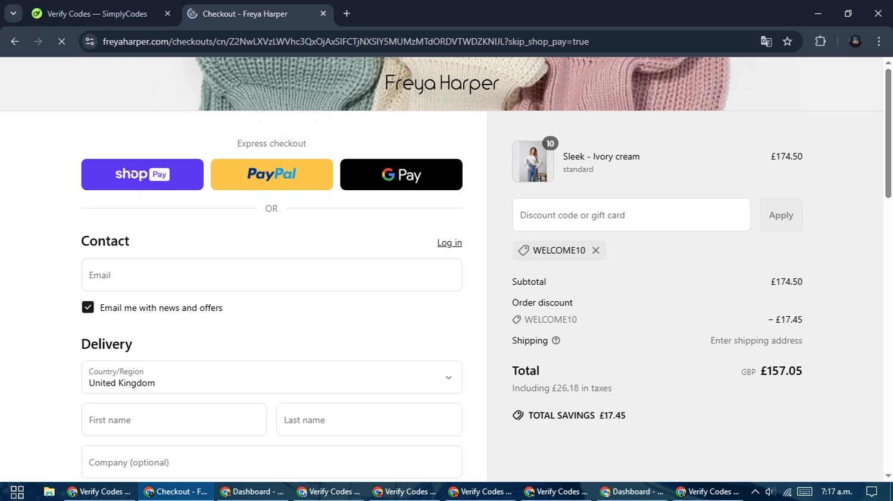
Task: Focus the Email input field
Action: tap(271, 275)
